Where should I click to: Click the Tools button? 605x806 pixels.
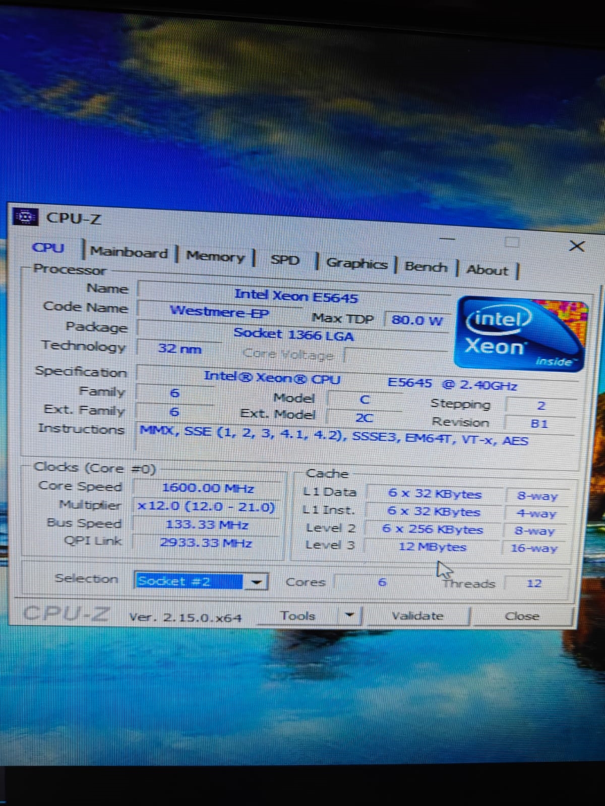(298, 615)
